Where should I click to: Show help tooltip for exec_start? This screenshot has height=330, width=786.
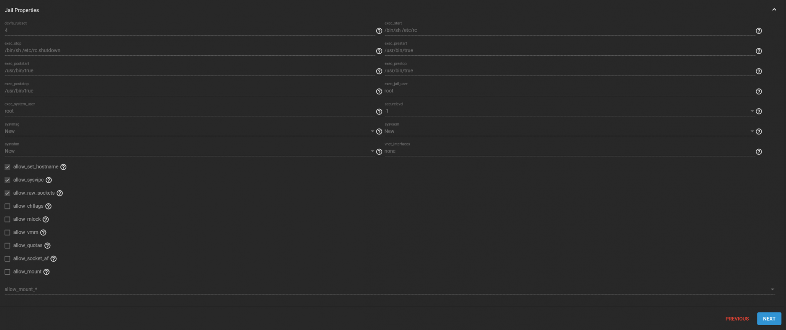[x=759, y=31]
